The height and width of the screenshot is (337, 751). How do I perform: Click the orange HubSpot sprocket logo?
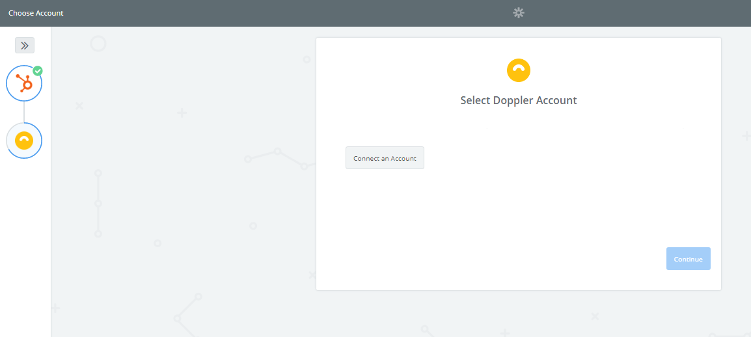pyautogui.click(x=24, y=83)
